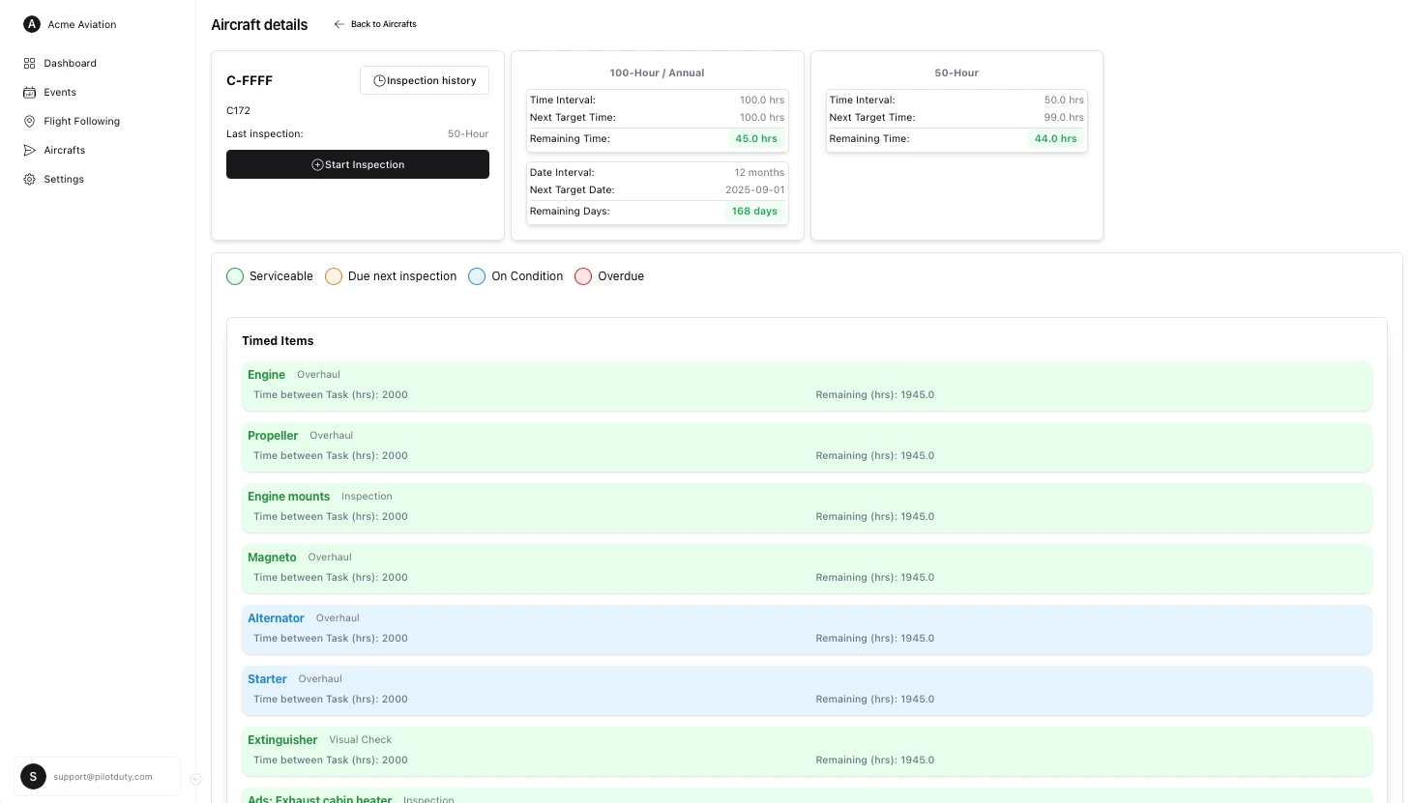This screenshot has width=1413, height=803.
Task: Click the Timed Items heading
Action: 278,341
